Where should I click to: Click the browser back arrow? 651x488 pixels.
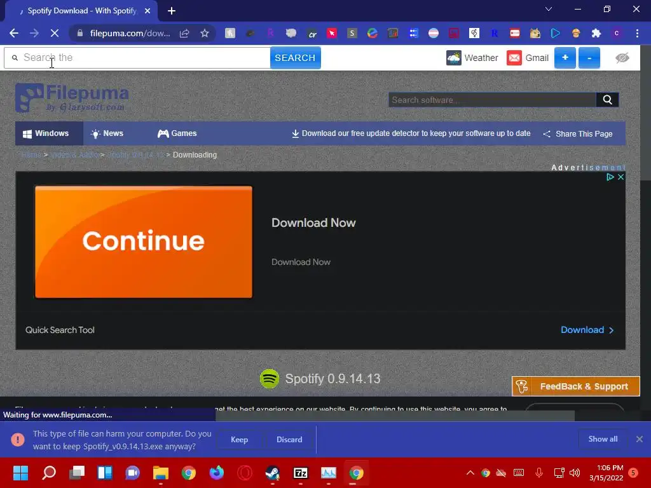[x=14, y=33]
